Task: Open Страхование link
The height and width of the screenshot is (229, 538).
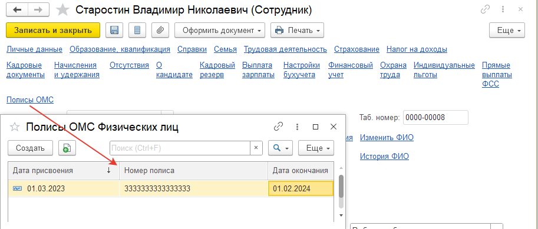Action: 357,49
